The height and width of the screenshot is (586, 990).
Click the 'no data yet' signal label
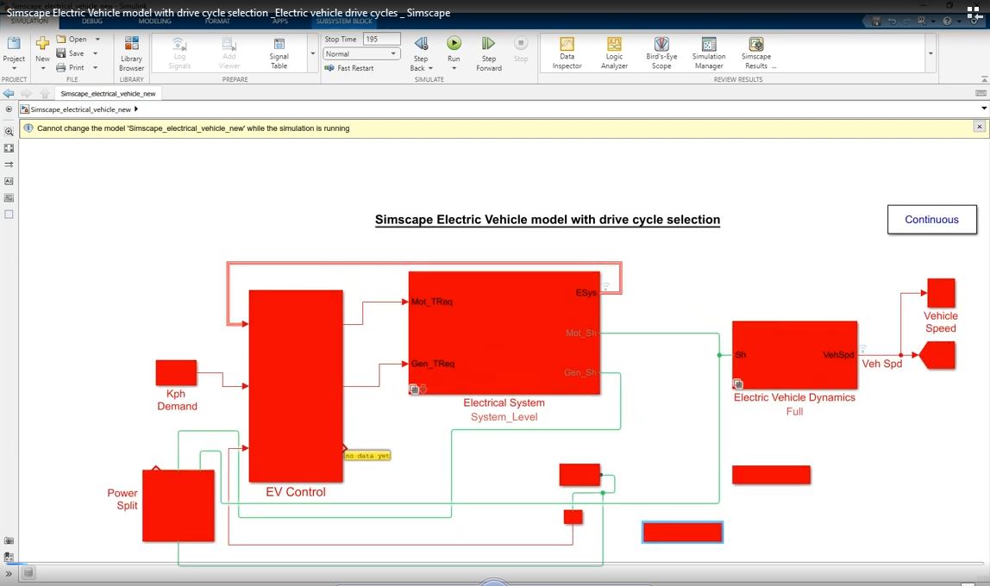tap(367, 455)
